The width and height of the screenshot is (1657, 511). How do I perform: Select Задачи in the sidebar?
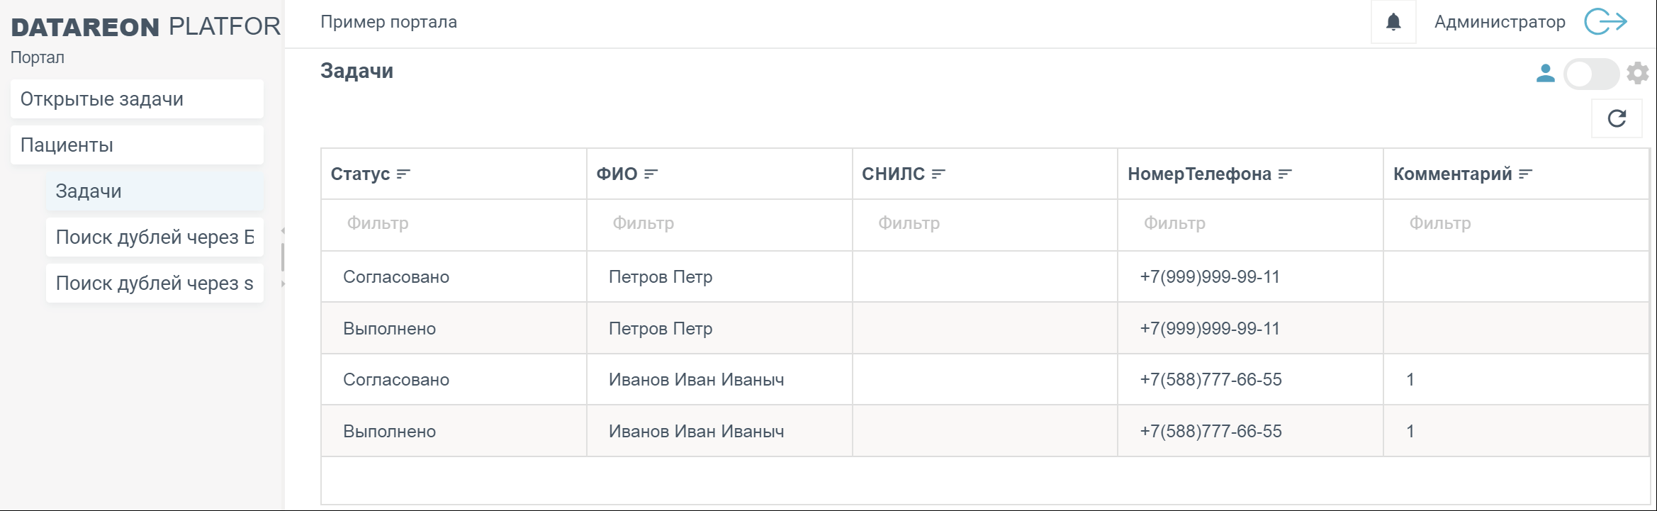89,191
